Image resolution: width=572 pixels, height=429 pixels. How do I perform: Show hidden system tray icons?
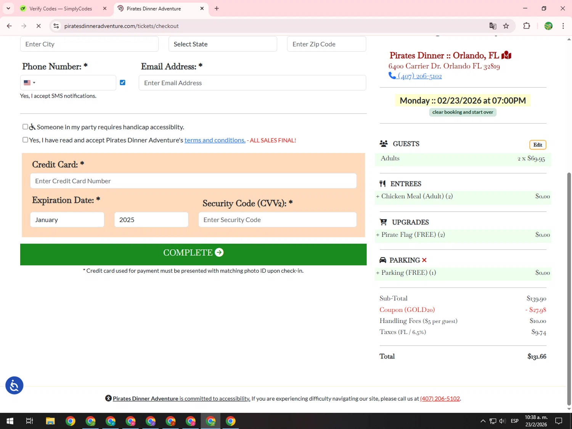coord(483,421)
